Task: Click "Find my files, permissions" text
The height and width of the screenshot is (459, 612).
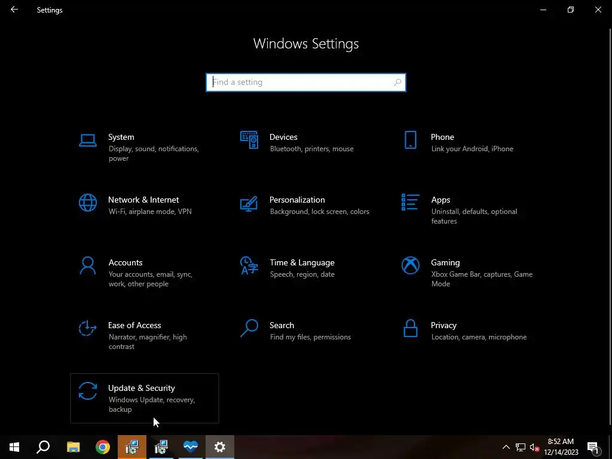Action: pos(310,337)
